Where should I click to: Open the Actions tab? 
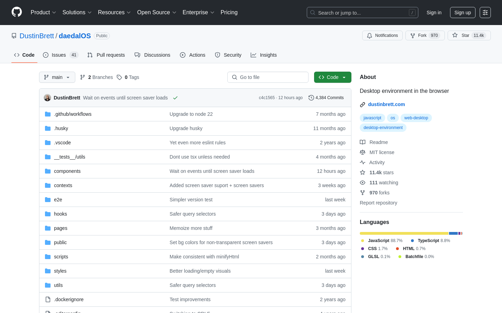pyautogui.click(x=192, y=55)
